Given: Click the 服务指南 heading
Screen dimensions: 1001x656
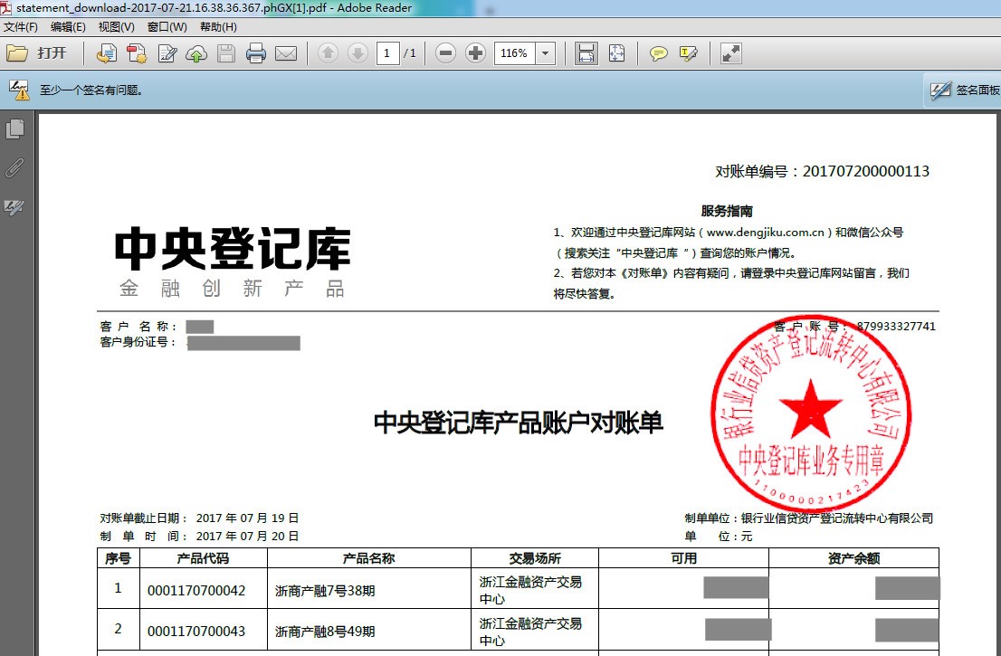Looking at the screenshot, I should coord(727,211).
